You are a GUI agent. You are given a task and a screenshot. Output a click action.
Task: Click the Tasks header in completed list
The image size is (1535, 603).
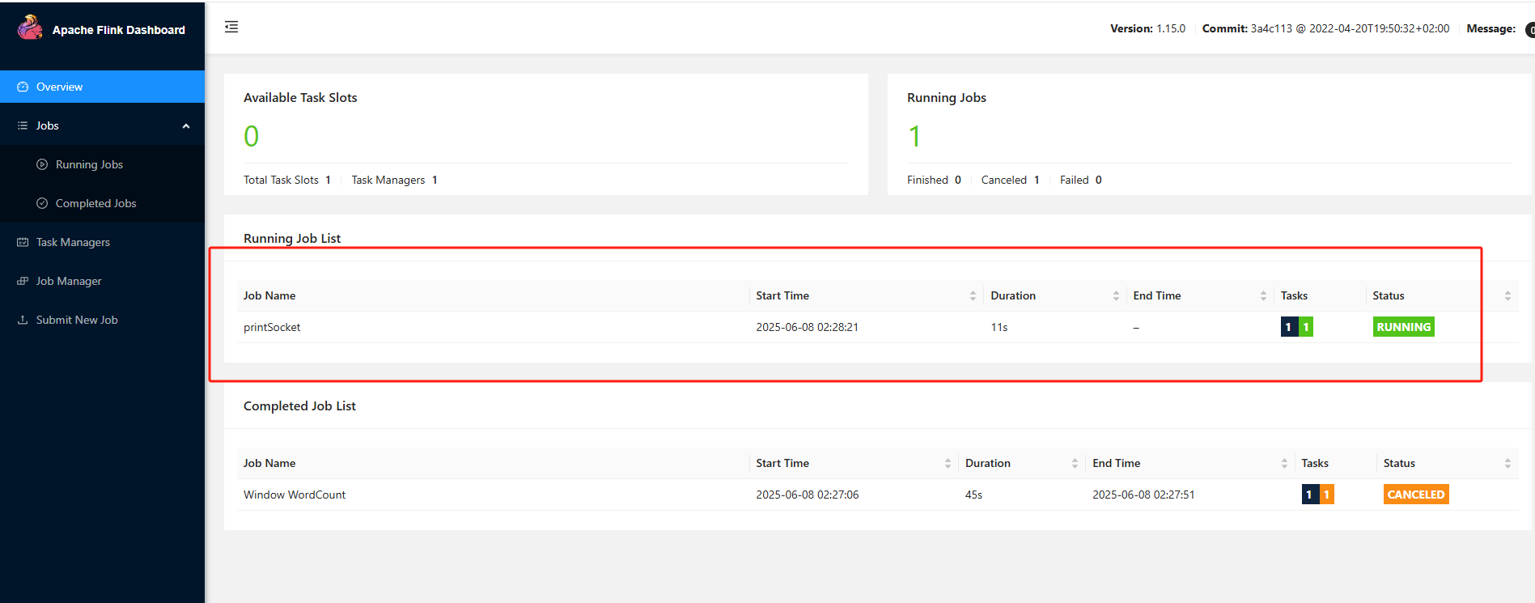click(1315, 463)
